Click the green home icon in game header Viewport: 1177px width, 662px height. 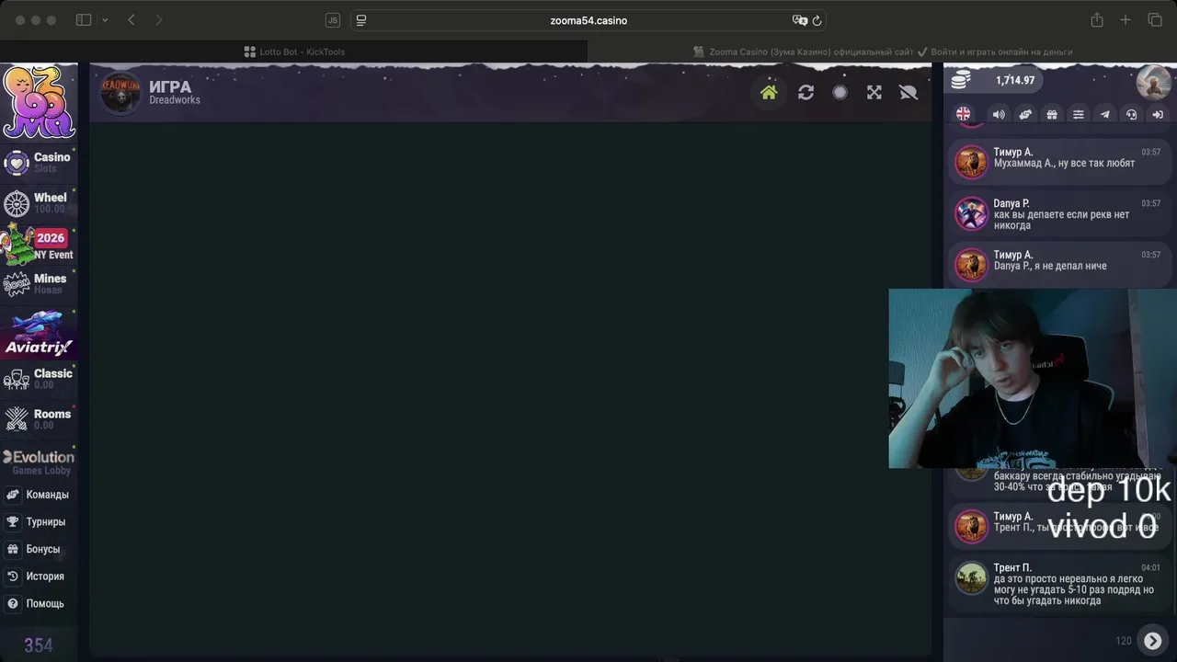click(769, 92)
